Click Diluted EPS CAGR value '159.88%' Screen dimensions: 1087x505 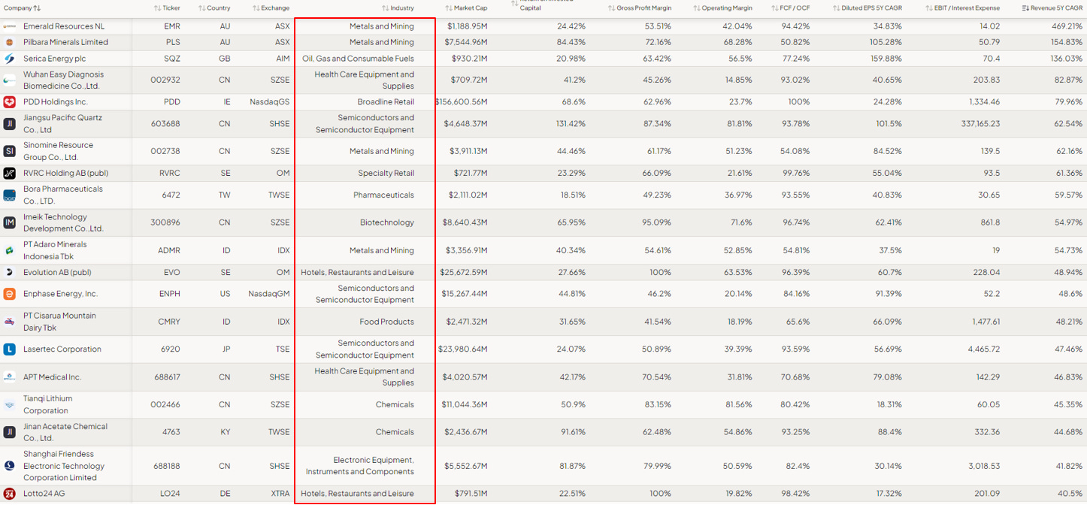click(x=886, y=59)
